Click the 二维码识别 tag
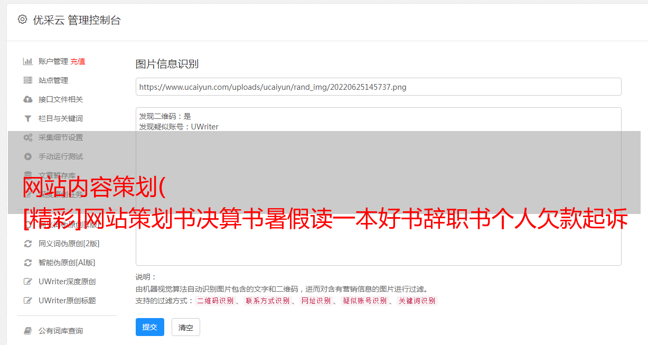The width and height of the screenshot is (648, 345). 215,301
